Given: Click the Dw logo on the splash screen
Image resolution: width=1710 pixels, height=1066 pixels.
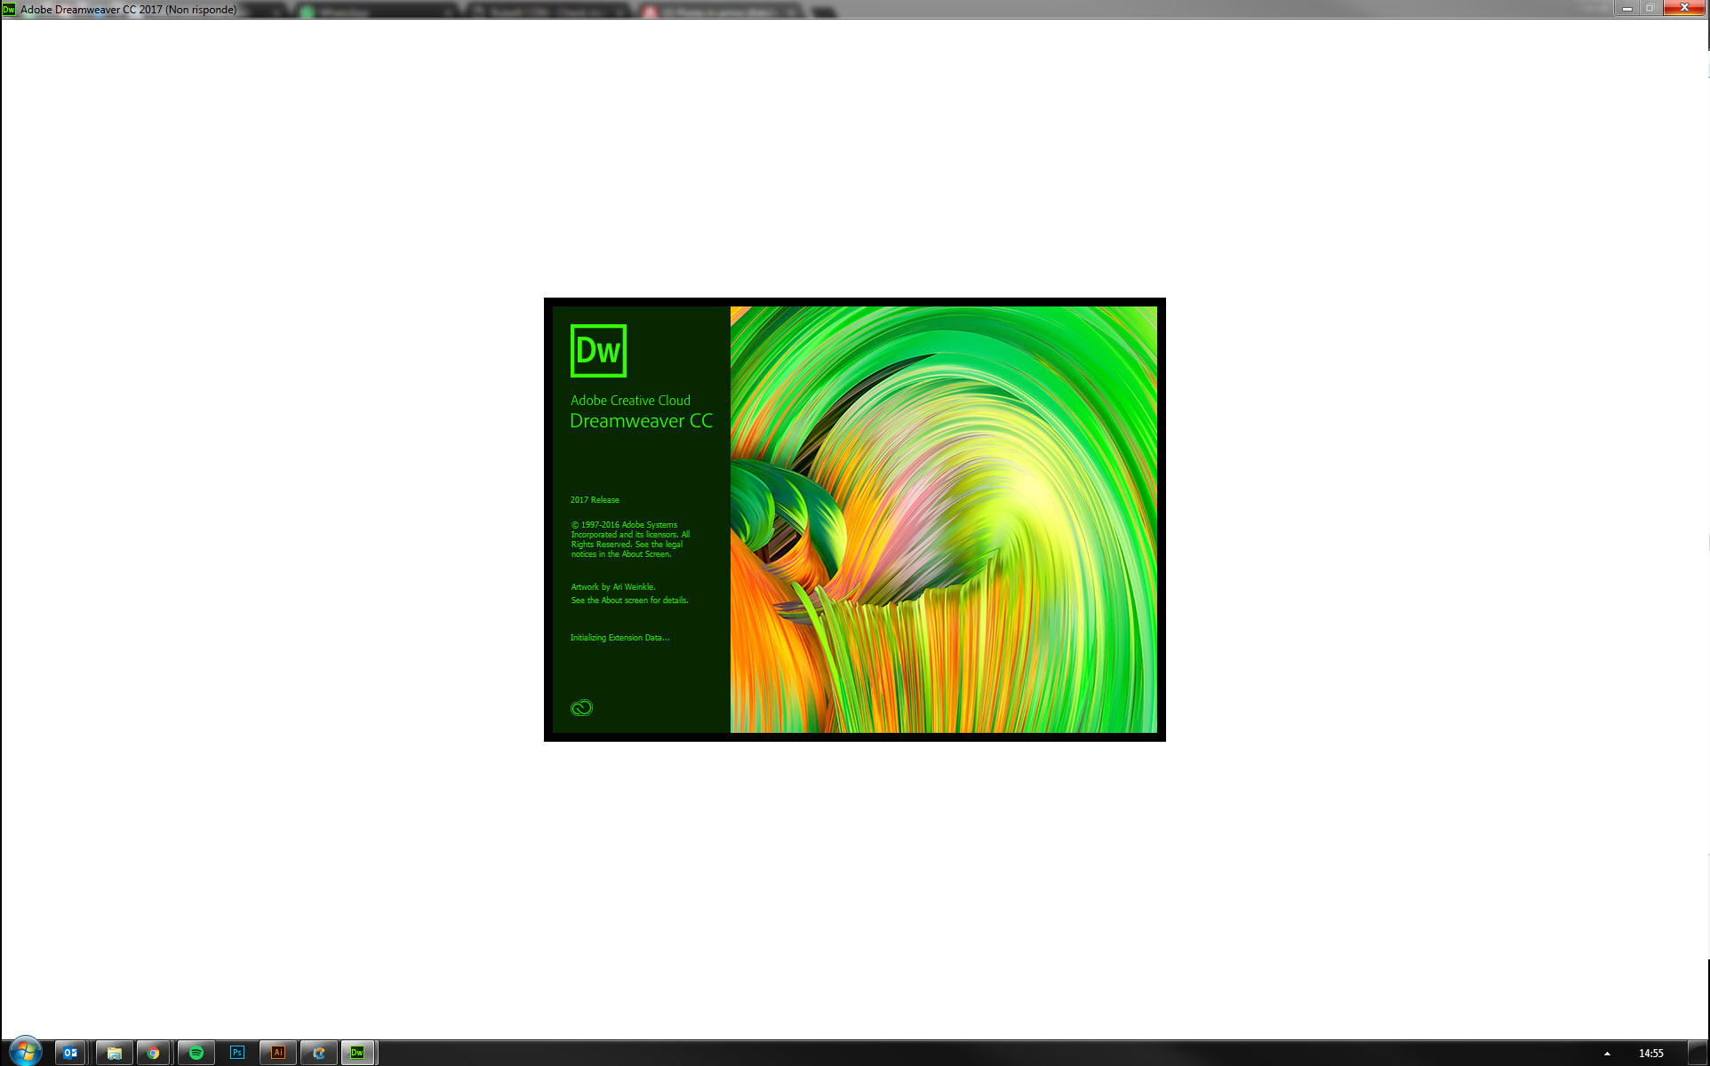Looking at the screenshot, I should pyautogui.click(x=597, y=351).
